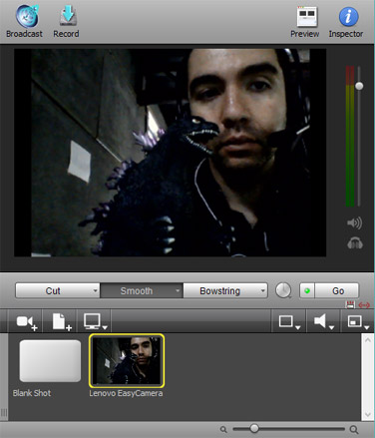Click the zoom in magnifier icon
Image resolution: width=375 pixels, height=438 pixels.
(x=354, y=430)
